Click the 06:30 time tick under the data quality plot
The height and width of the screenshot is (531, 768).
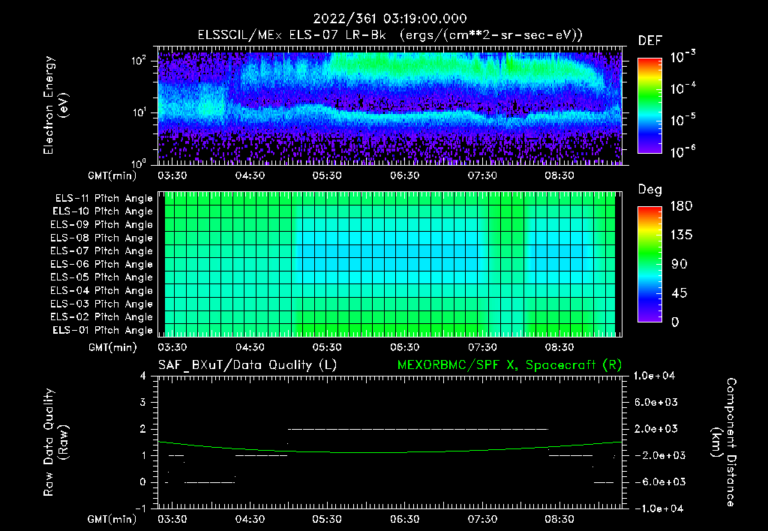(x=405, y=519)
